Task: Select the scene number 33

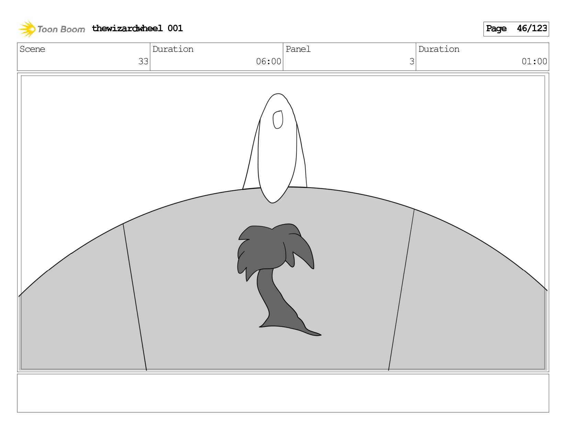Action: coord(143,61)
